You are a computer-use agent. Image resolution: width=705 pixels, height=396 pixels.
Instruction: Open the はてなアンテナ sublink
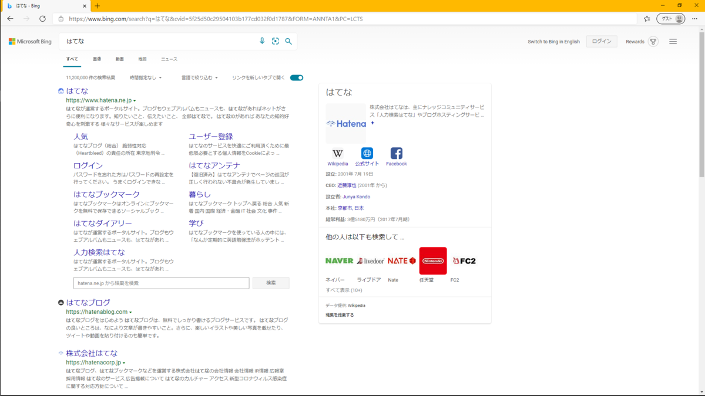[214, 165]
